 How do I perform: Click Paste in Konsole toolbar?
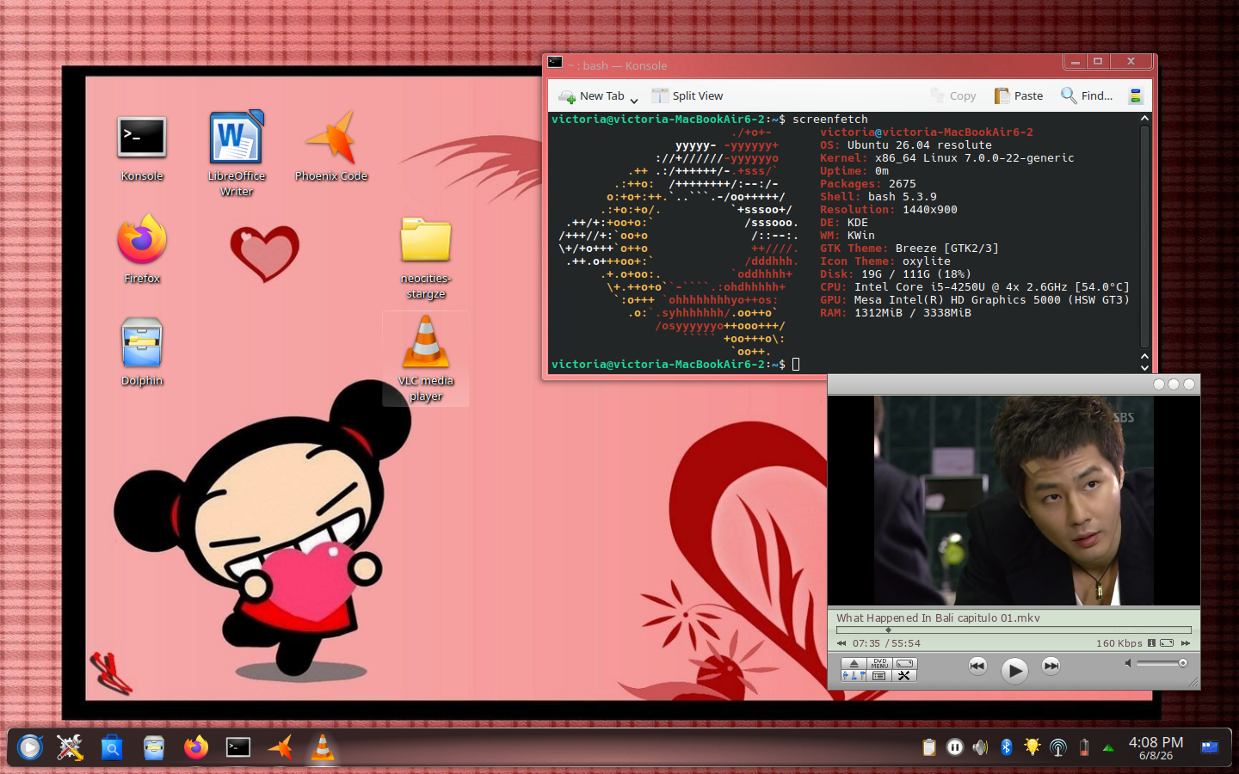(1019, 95)
